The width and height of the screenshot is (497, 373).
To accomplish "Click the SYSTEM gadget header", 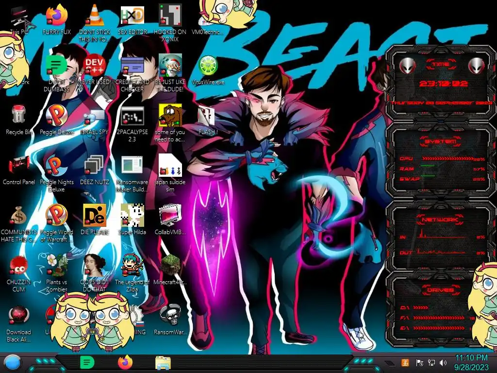I will tap(441, 141).
